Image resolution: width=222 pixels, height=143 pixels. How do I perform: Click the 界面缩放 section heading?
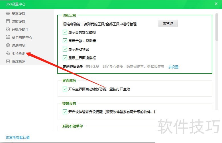pos(69,80)
